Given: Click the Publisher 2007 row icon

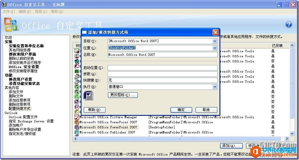Looking at the screenshot, I should (x=77, y=132).
